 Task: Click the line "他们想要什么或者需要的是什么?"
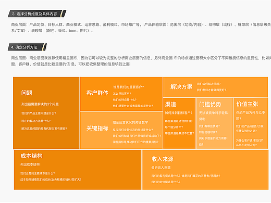pyautogui.click(x=133, y=106)
